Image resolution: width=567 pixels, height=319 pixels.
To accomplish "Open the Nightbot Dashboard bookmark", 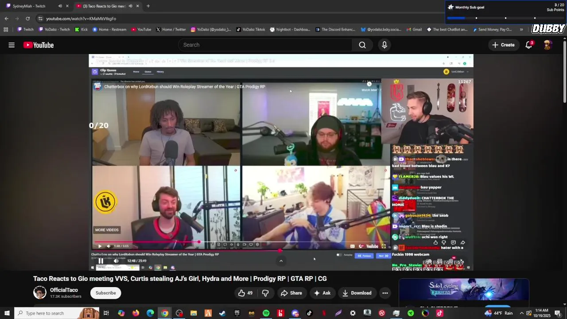I will [x=290, y=30].
